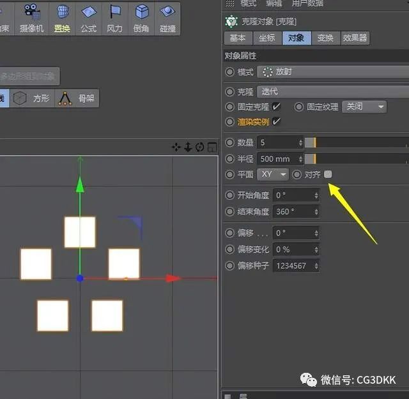The image size is (409, 399).
Task: Click the animation dot beside 开始角度
Action: 230,195
